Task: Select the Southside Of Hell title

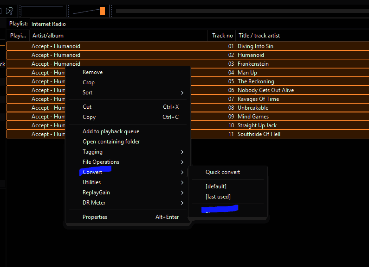Action: (x=259, y=134)
